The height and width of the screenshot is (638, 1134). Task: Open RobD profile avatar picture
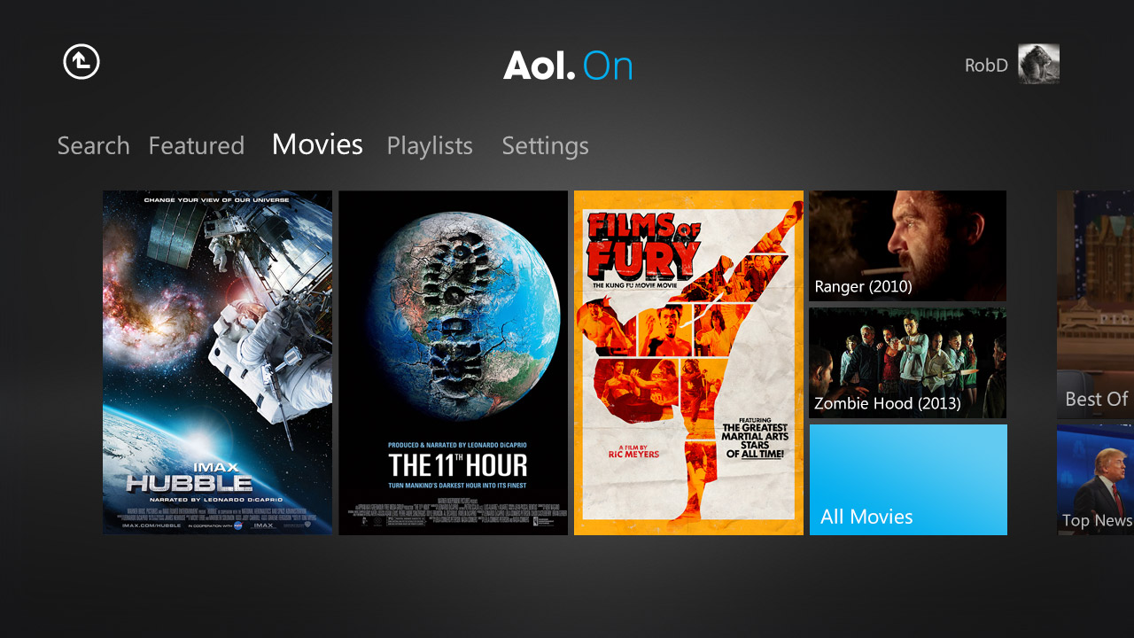(1038, 64)
